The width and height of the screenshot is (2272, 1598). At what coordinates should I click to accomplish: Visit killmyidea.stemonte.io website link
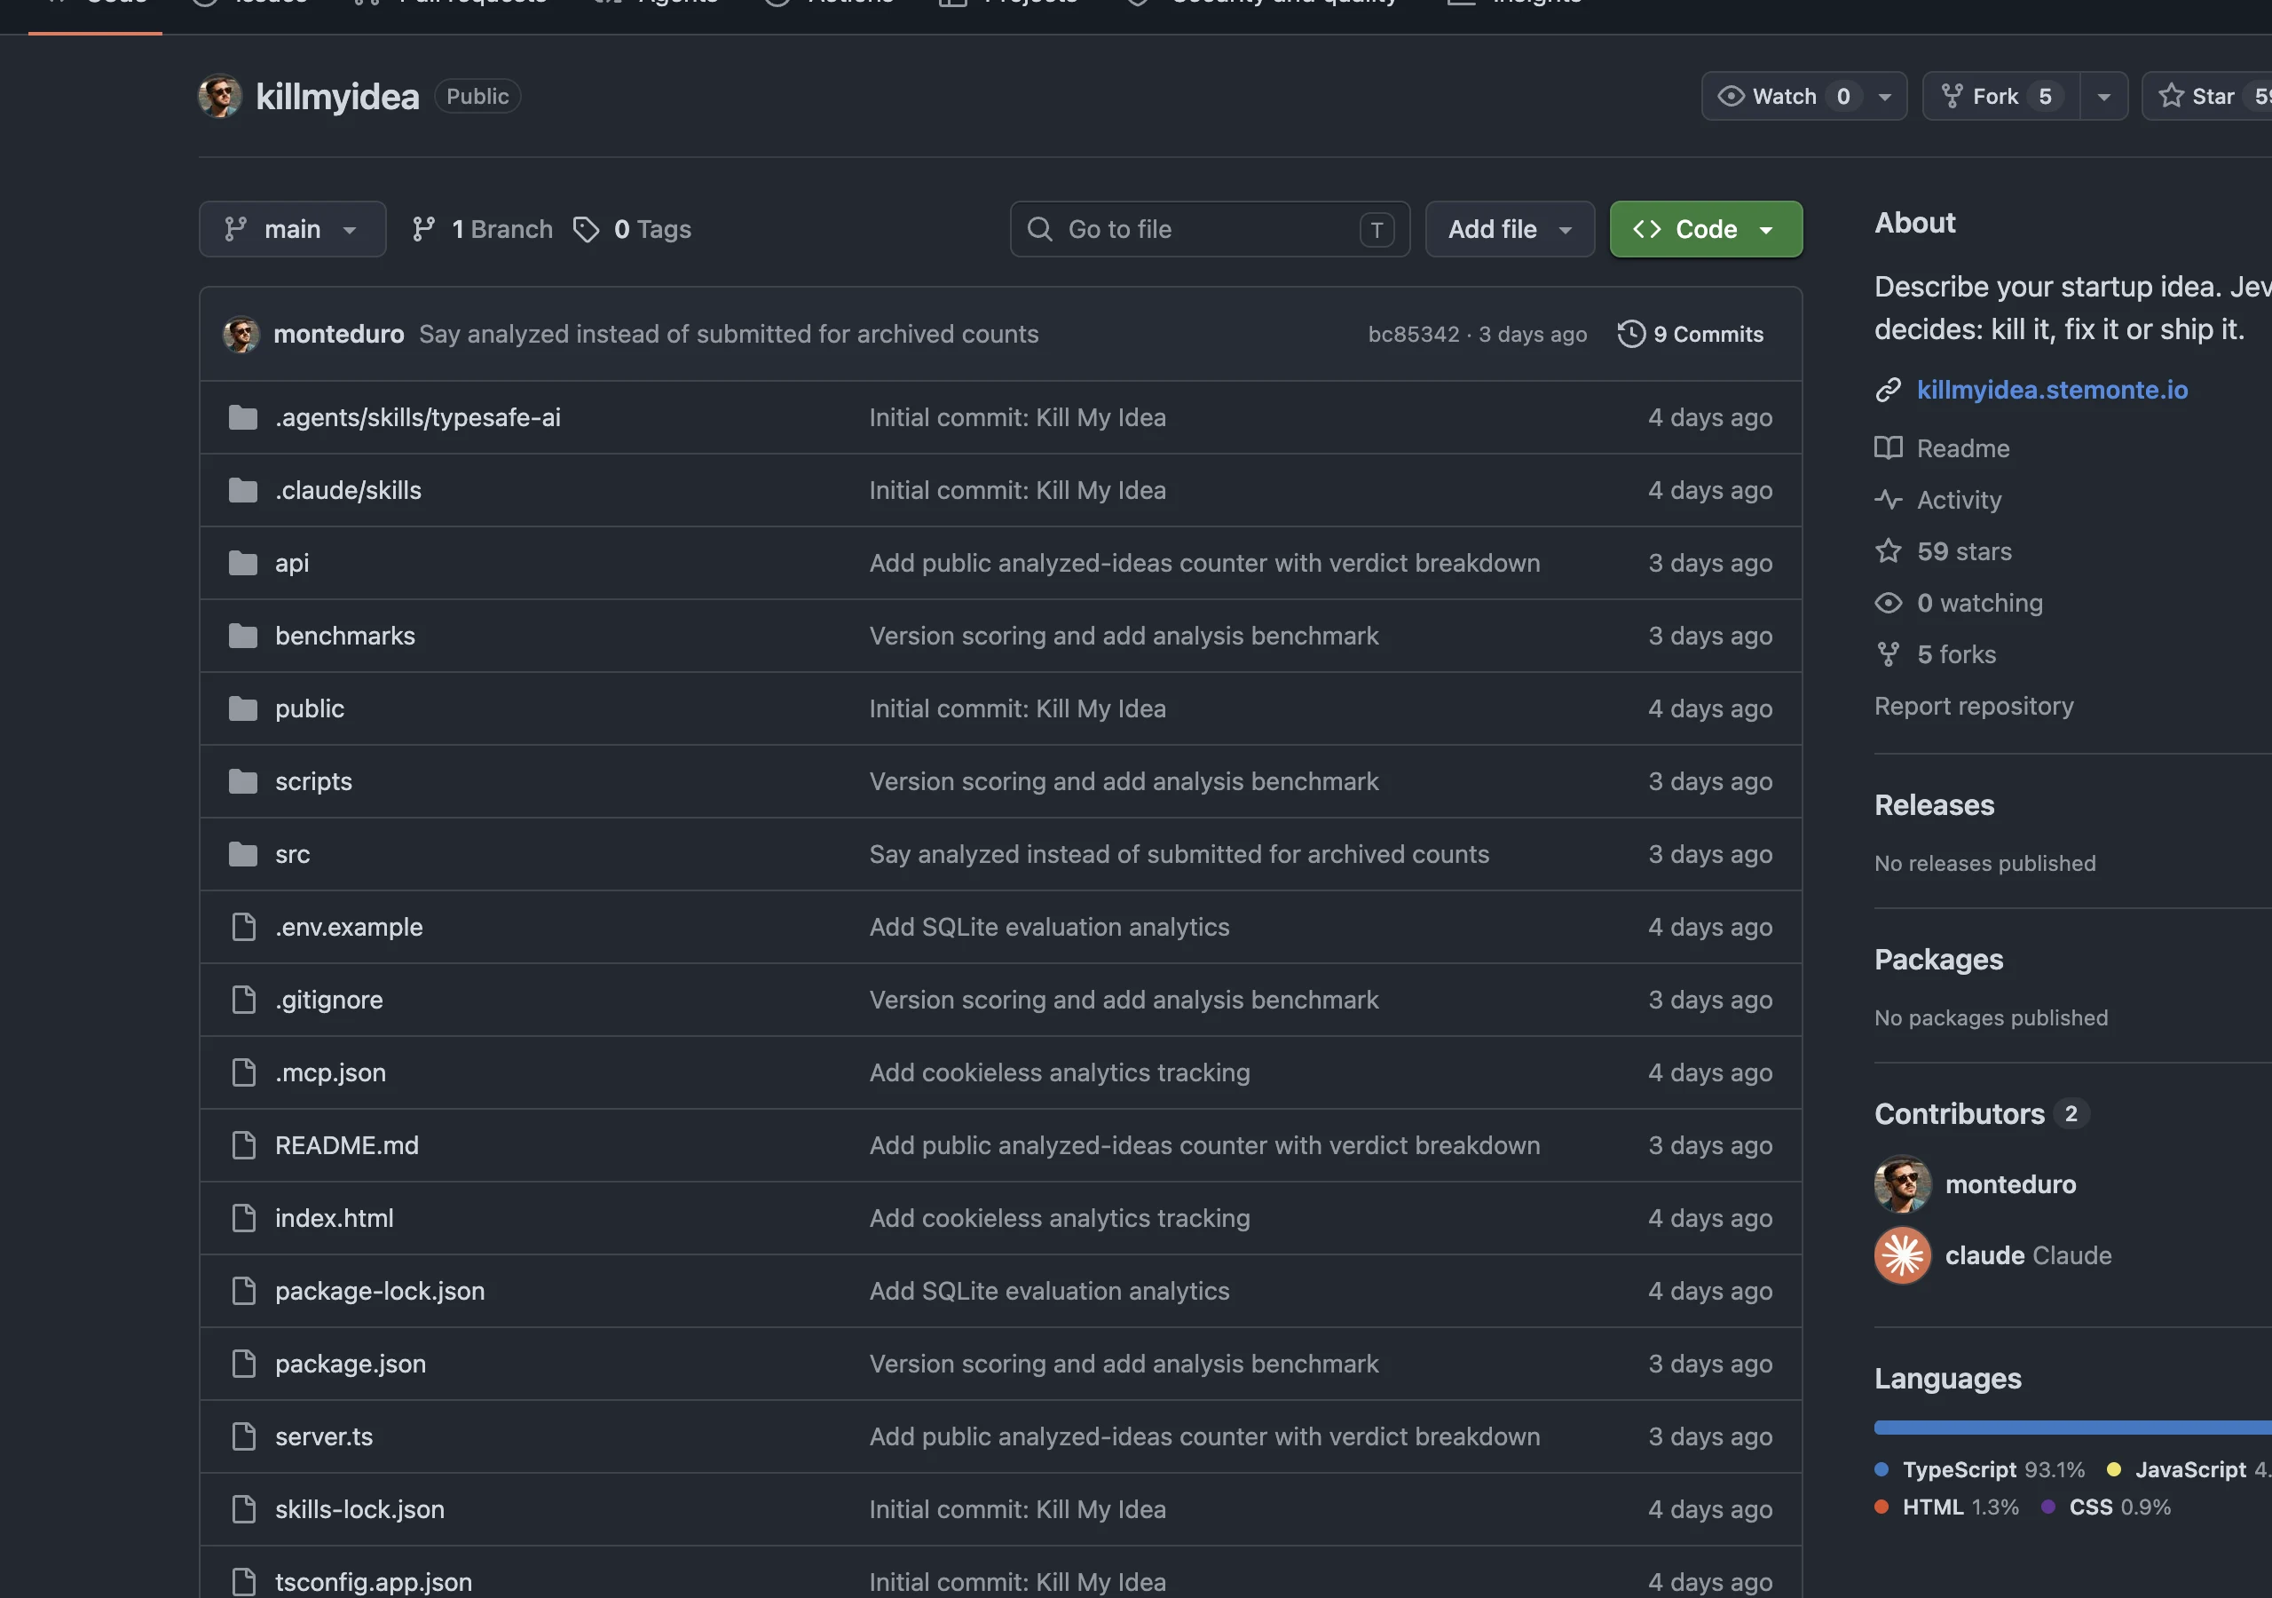click(x=2051, y=390)
